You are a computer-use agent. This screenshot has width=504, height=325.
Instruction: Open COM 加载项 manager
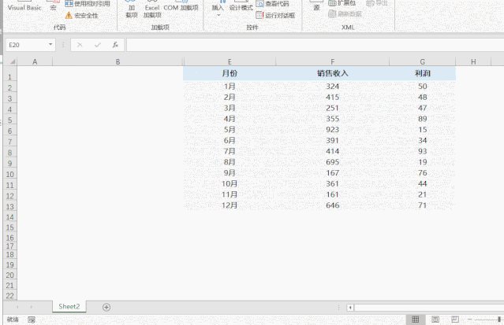tap(181, 7)
